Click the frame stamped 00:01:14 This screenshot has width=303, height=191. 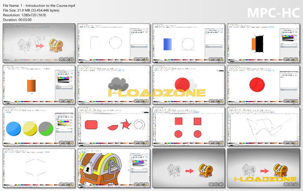[189, 85]
